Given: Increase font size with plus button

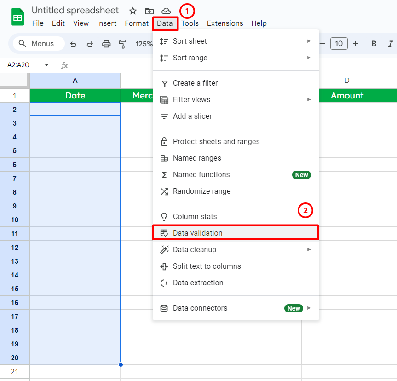Looking at the screenshot, I should click(355, 44).
